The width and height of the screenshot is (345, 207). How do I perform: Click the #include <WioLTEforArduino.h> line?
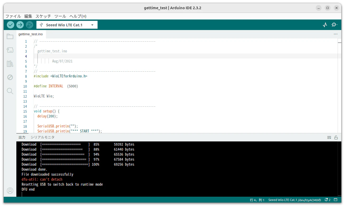click(60, 76)
